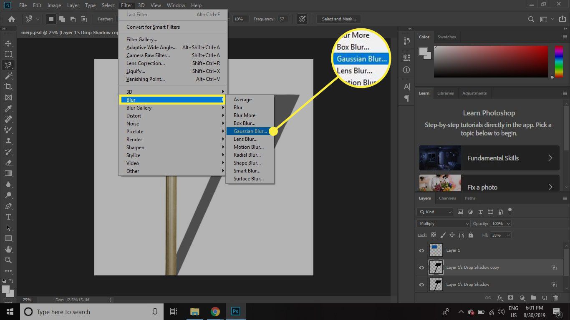Select the Path Selection tool

point(8,227)
